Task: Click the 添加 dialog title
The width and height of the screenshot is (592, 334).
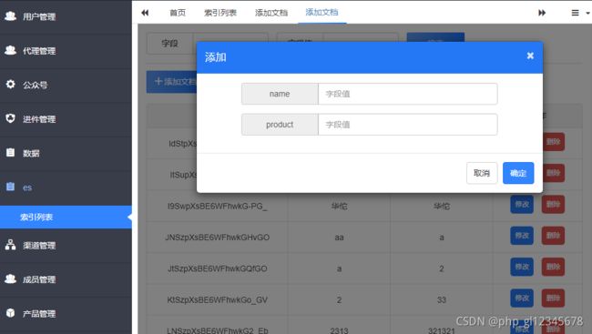Action: 216,57
